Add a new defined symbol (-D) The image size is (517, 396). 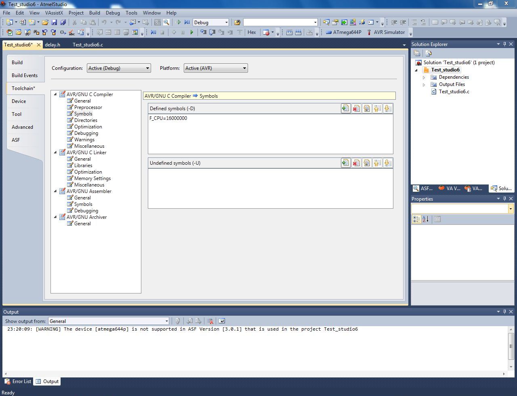[x=345, y=108]
